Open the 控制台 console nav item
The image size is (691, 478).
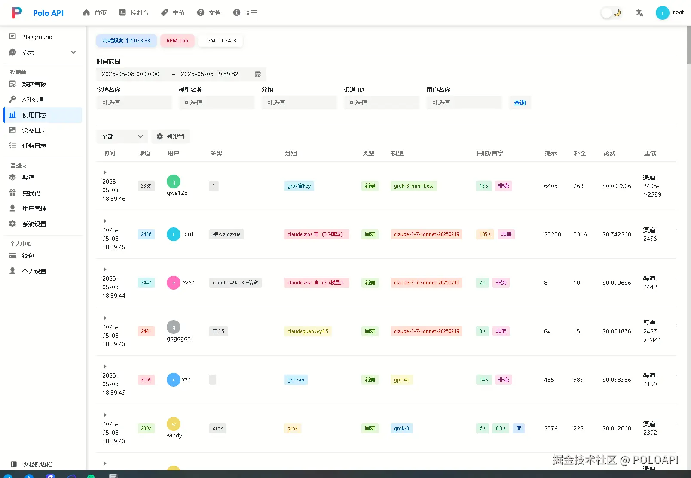pos(134,13)
